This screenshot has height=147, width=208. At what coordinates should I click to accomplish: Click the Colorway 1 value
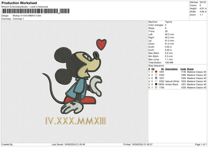(x=17, y=19)
